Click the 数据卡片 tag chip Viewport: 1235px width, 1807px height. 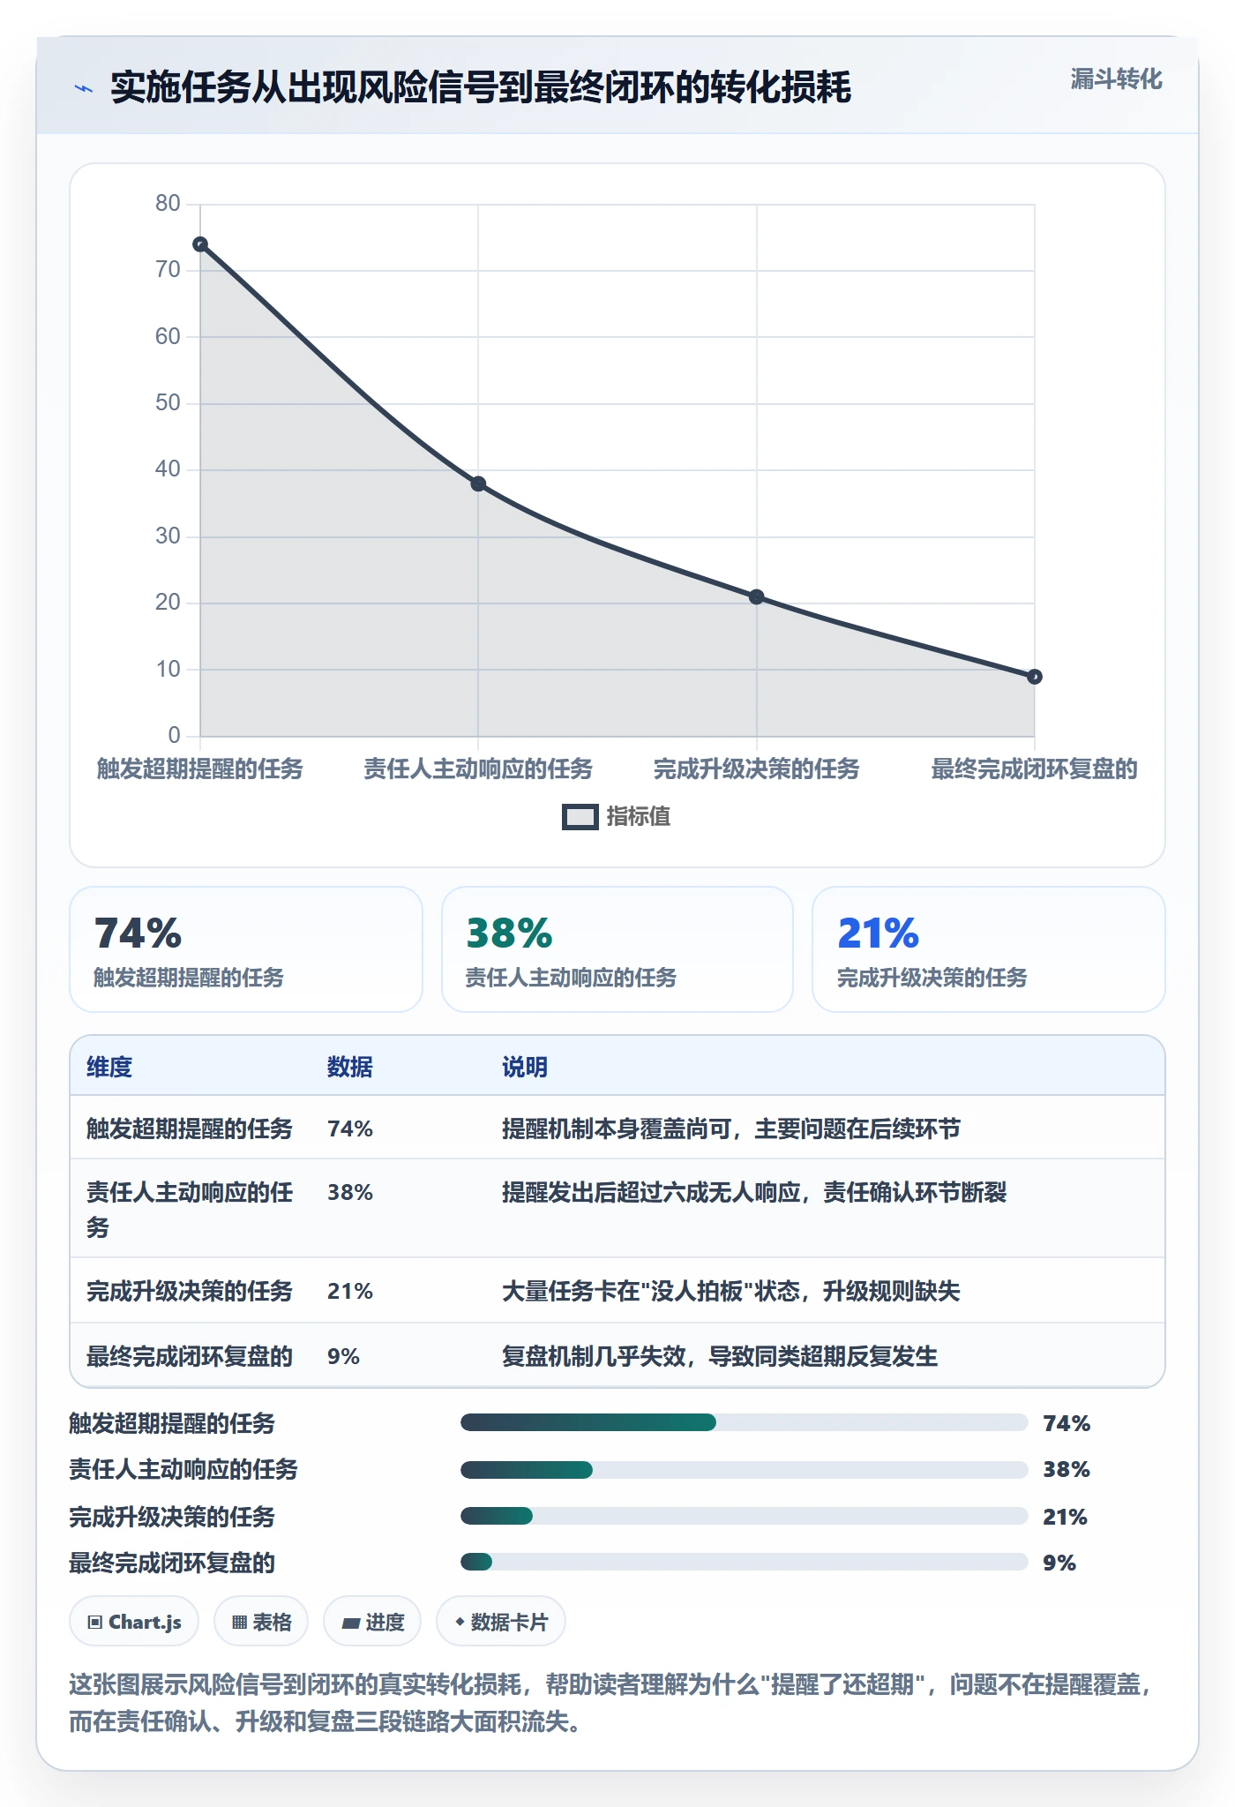501,1622
